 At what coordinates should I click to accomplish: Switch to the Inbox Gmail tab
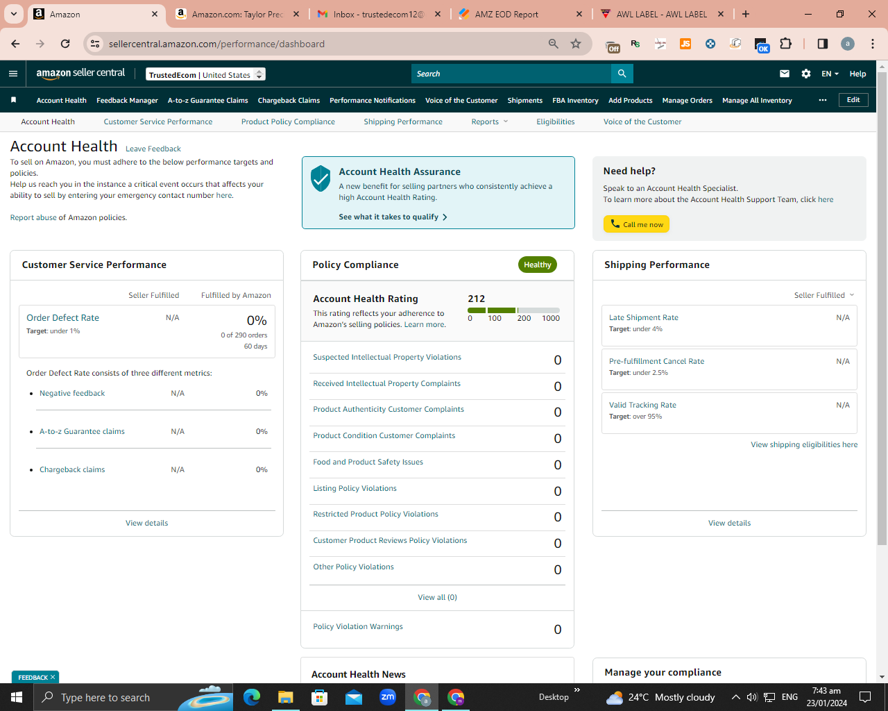click(x=378, y=14)
